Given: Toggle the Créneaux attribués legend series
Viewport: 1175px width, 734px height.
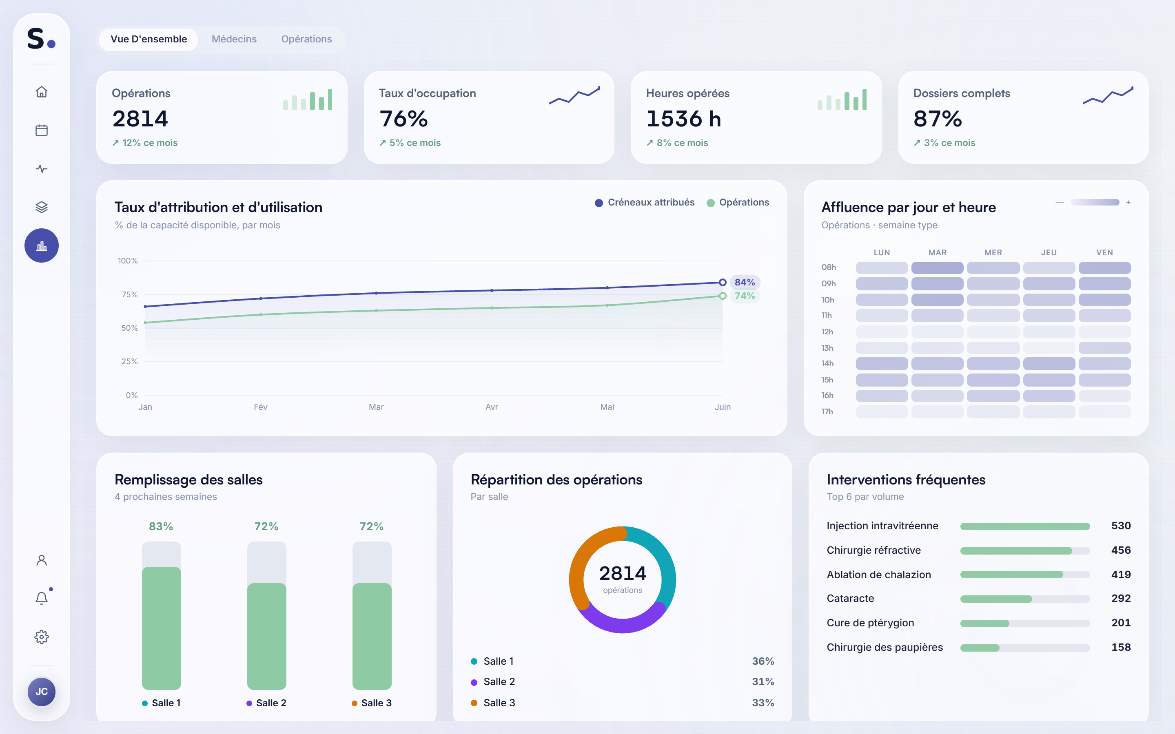Looking at the screenshot, I should coord(645,202).
